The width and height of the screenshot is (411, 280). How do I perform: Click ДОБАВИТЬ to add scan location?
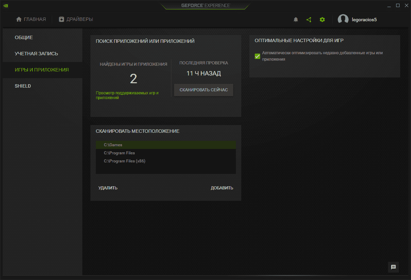tap(222, 188)
